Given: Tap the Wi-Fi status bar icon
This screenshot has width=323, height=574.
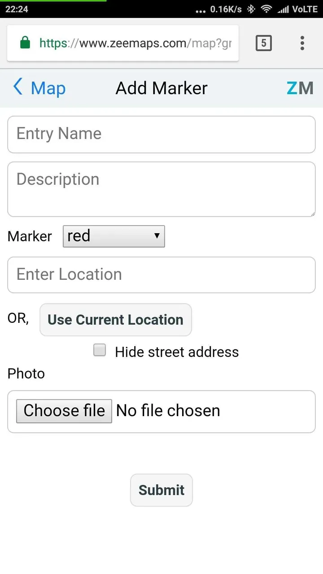Looking at the screenshot, I should [x=266, y=9].
